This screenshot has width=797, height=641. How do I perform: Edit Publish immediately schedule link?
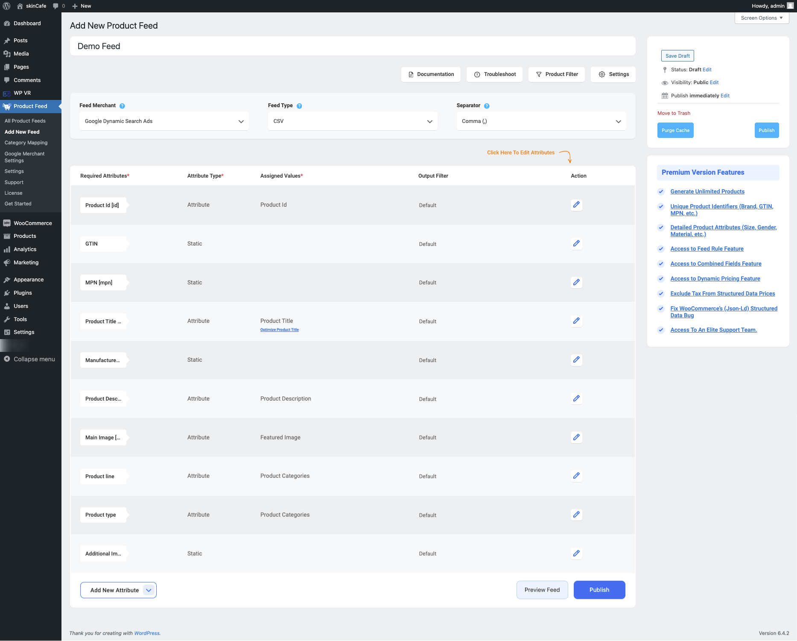point(725,96)
